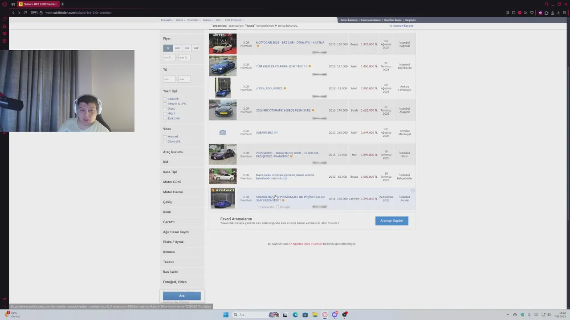The width and height of the screenshot is (570, 320).
Task: Select TL currency option
Action: [x=168, y=48]
